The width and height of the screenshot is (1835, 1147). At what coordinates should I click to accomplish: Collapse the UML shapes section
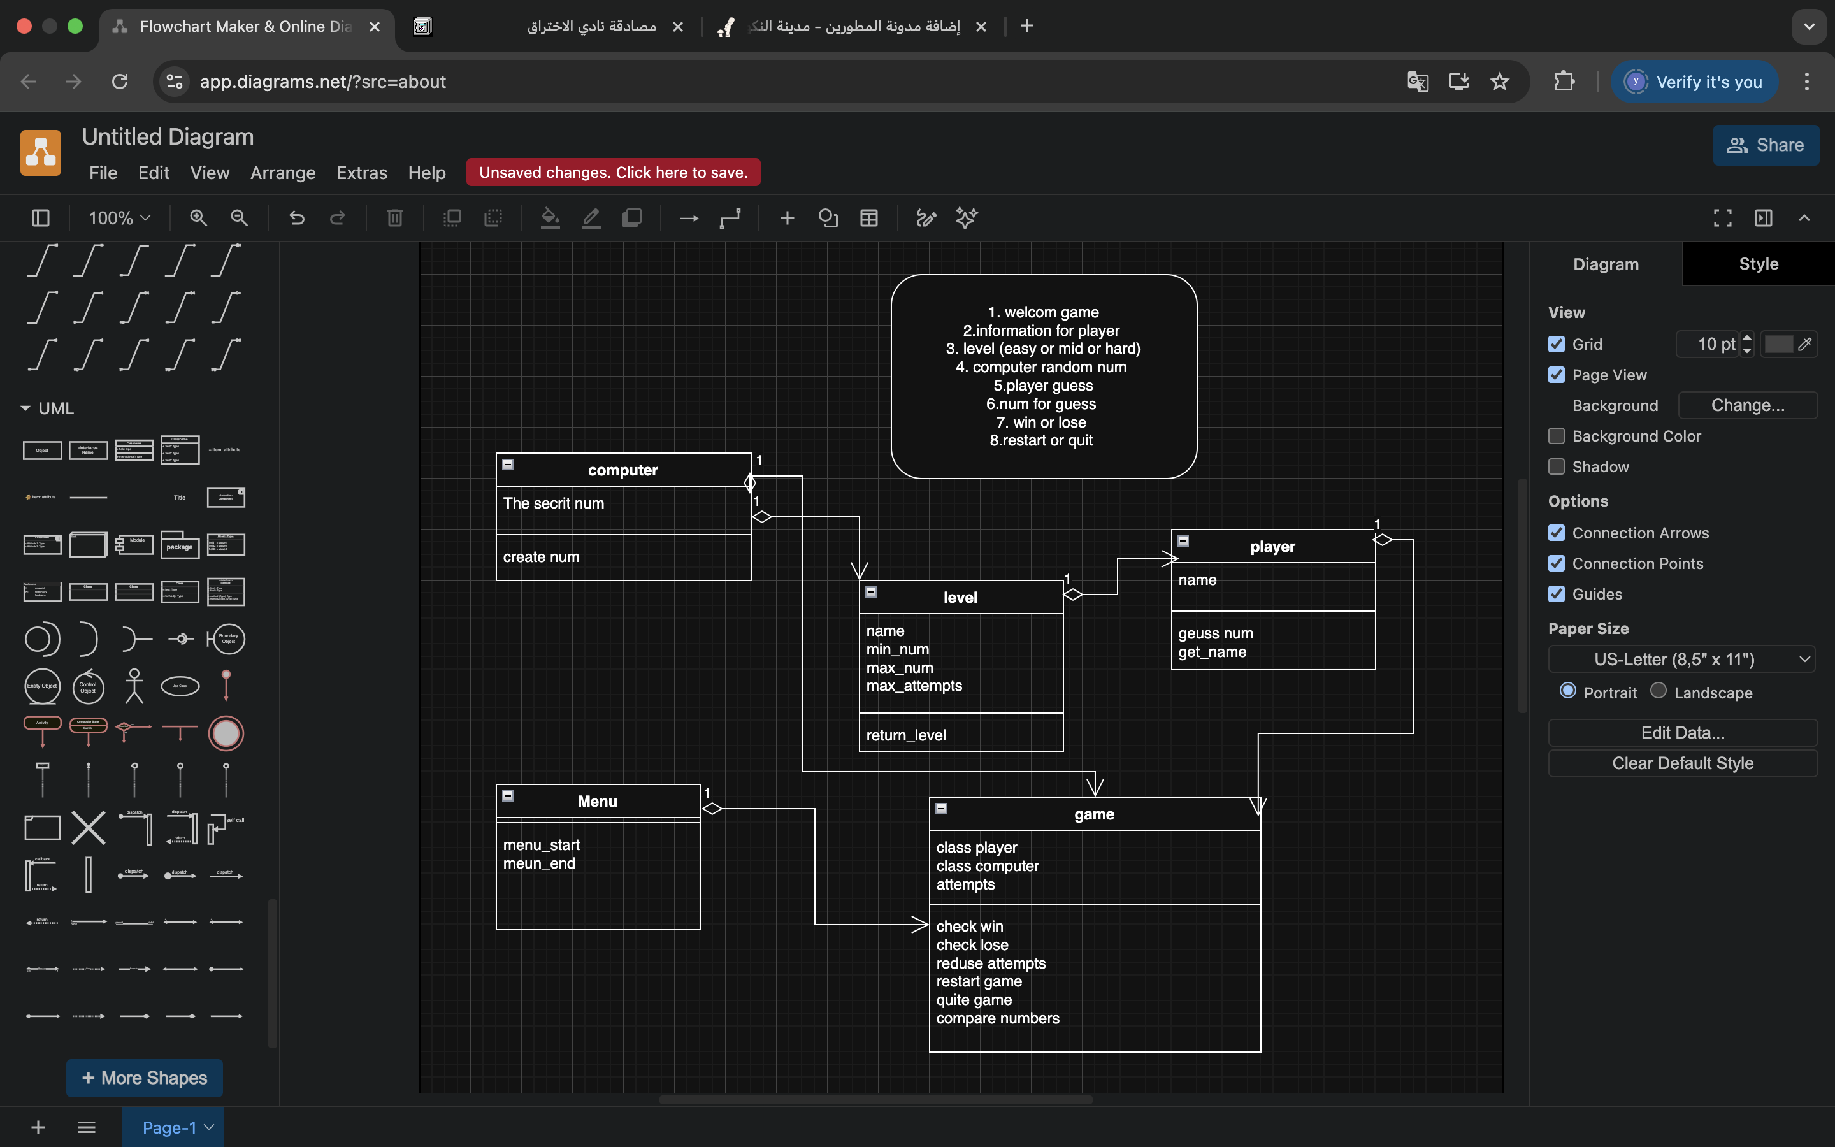coord(25,408)
